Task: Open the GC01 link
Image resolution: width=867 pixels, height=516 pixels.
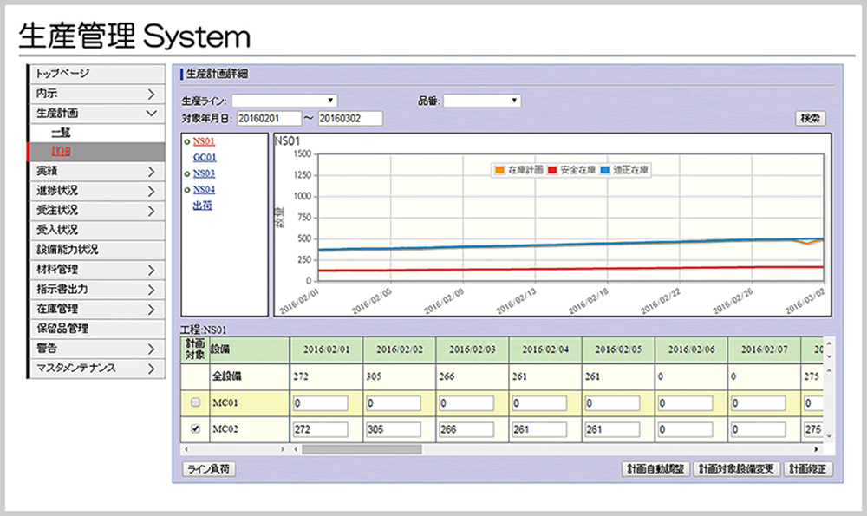Action: (x=205, y=157)
